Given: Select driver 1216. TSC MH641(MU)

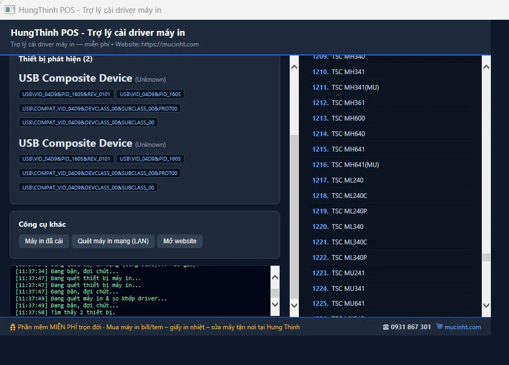Looking at the screenshot, I should [x=391, y=165].
